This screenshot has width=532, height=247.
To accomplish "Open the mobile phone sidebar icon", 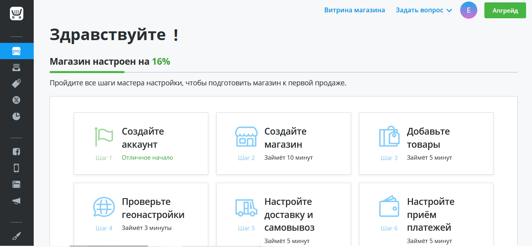I will click(x=17, y=168).
